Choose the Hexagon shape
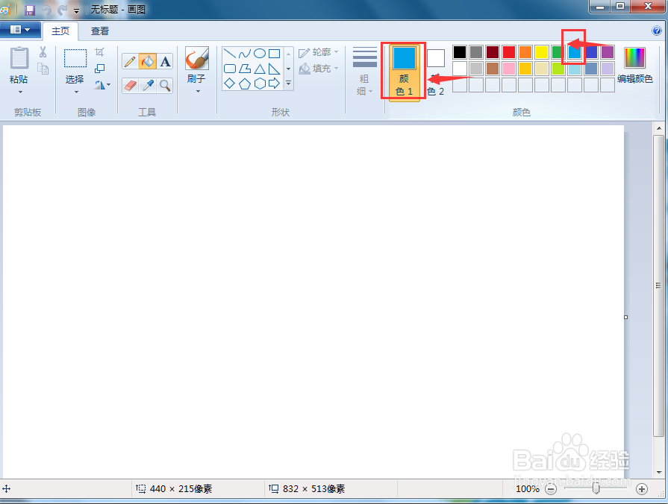This screenshot has width=668, height=504. tap(260, 84)
